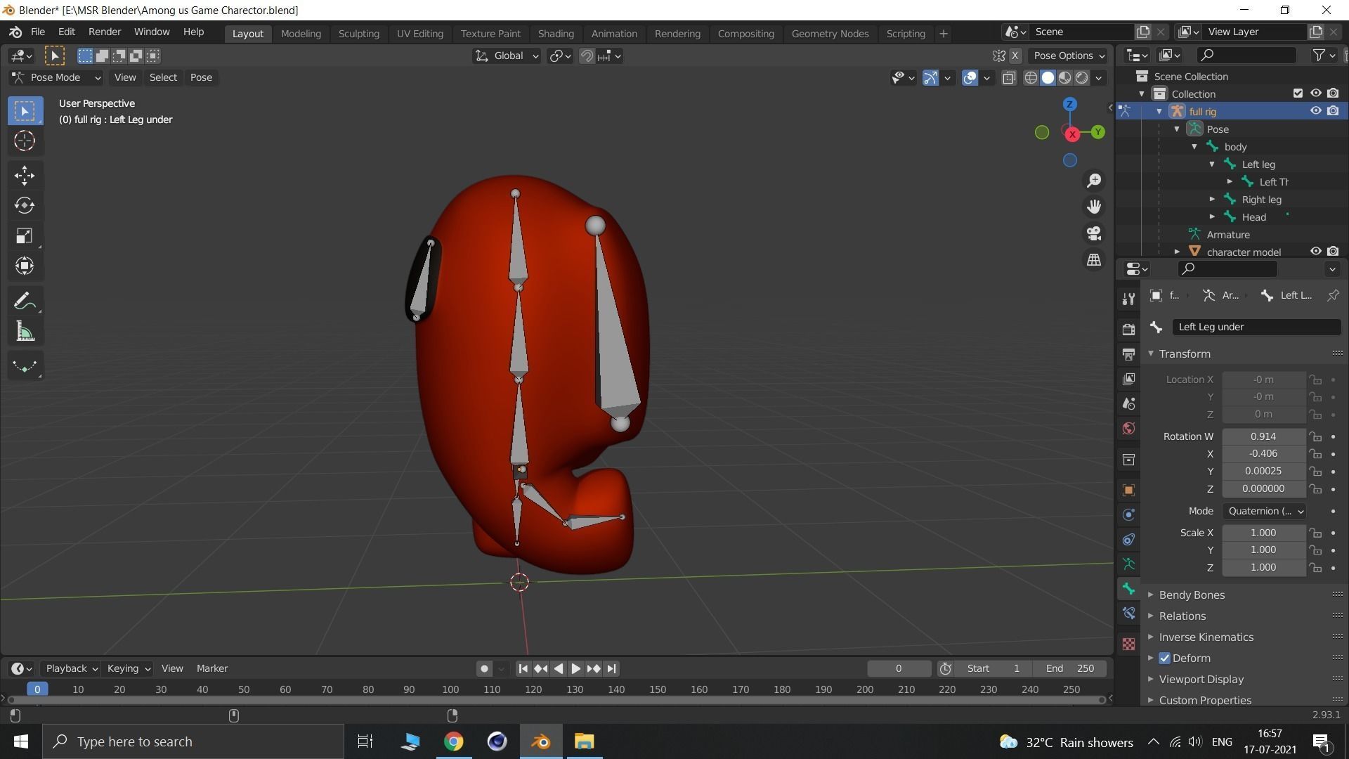Click the End frame field
The height and width of the screenshot is (759, 1349).
[x=1069, y=669]
